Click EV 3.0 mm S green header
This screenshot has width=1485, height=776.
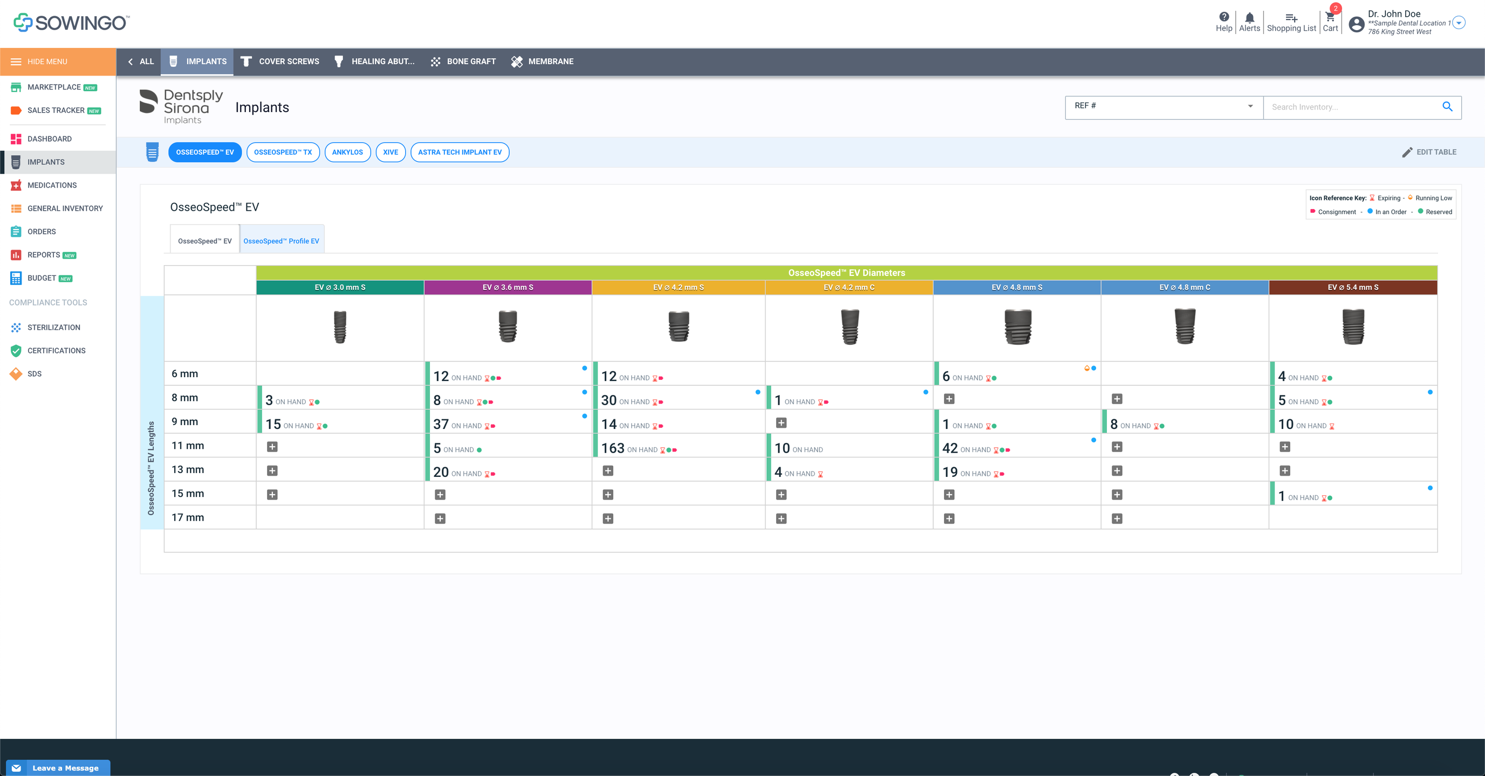[340, 287]
